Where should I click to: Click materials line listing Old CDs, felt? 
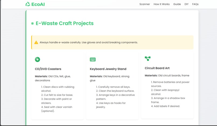[x=53, y=78]
